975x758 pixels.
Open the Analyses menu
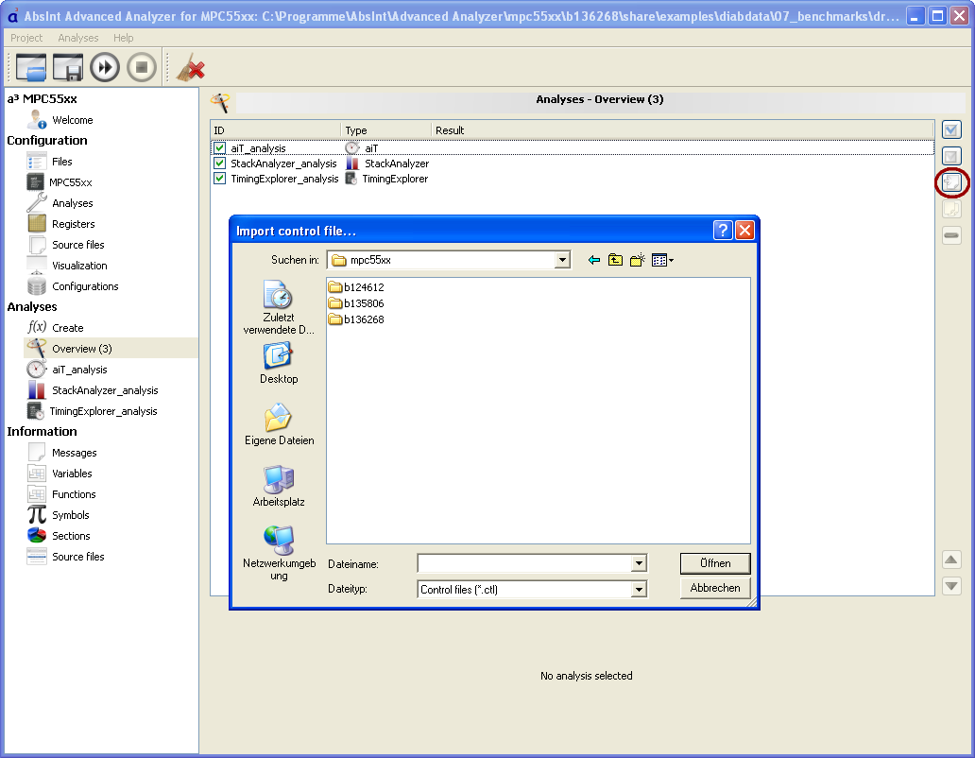coord(77,38)
